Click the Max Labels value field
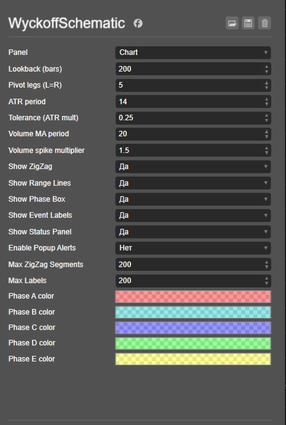The image size is (286, 425). [188, 281]
